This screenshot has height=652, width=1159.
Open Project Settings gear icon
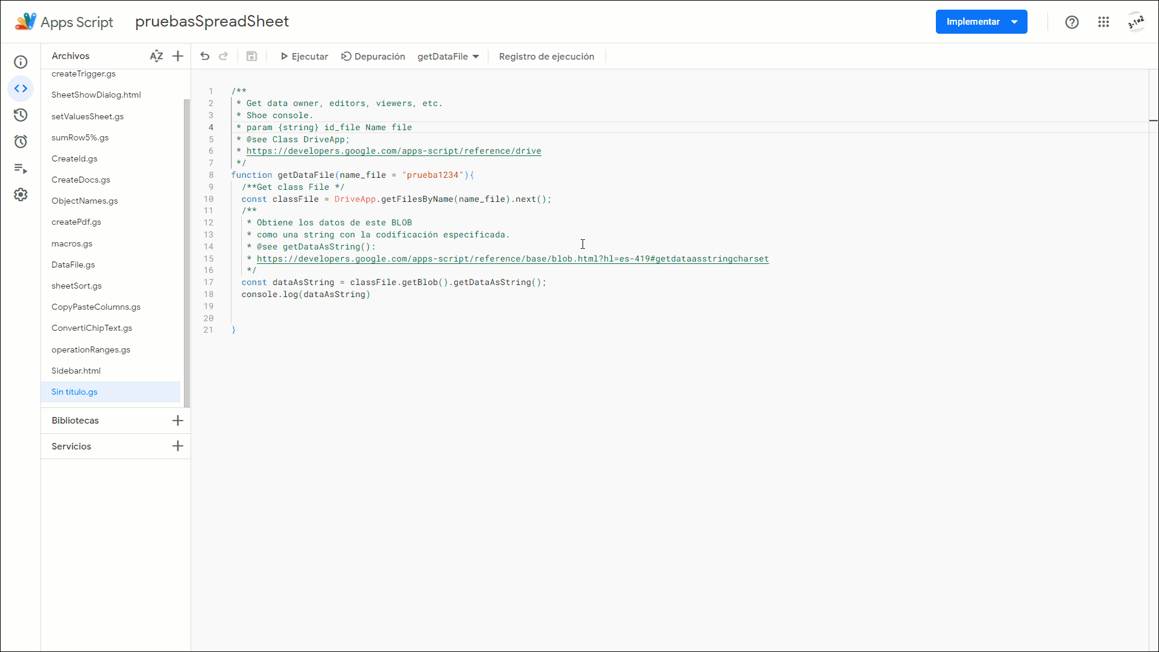click(x=21, y=195)
